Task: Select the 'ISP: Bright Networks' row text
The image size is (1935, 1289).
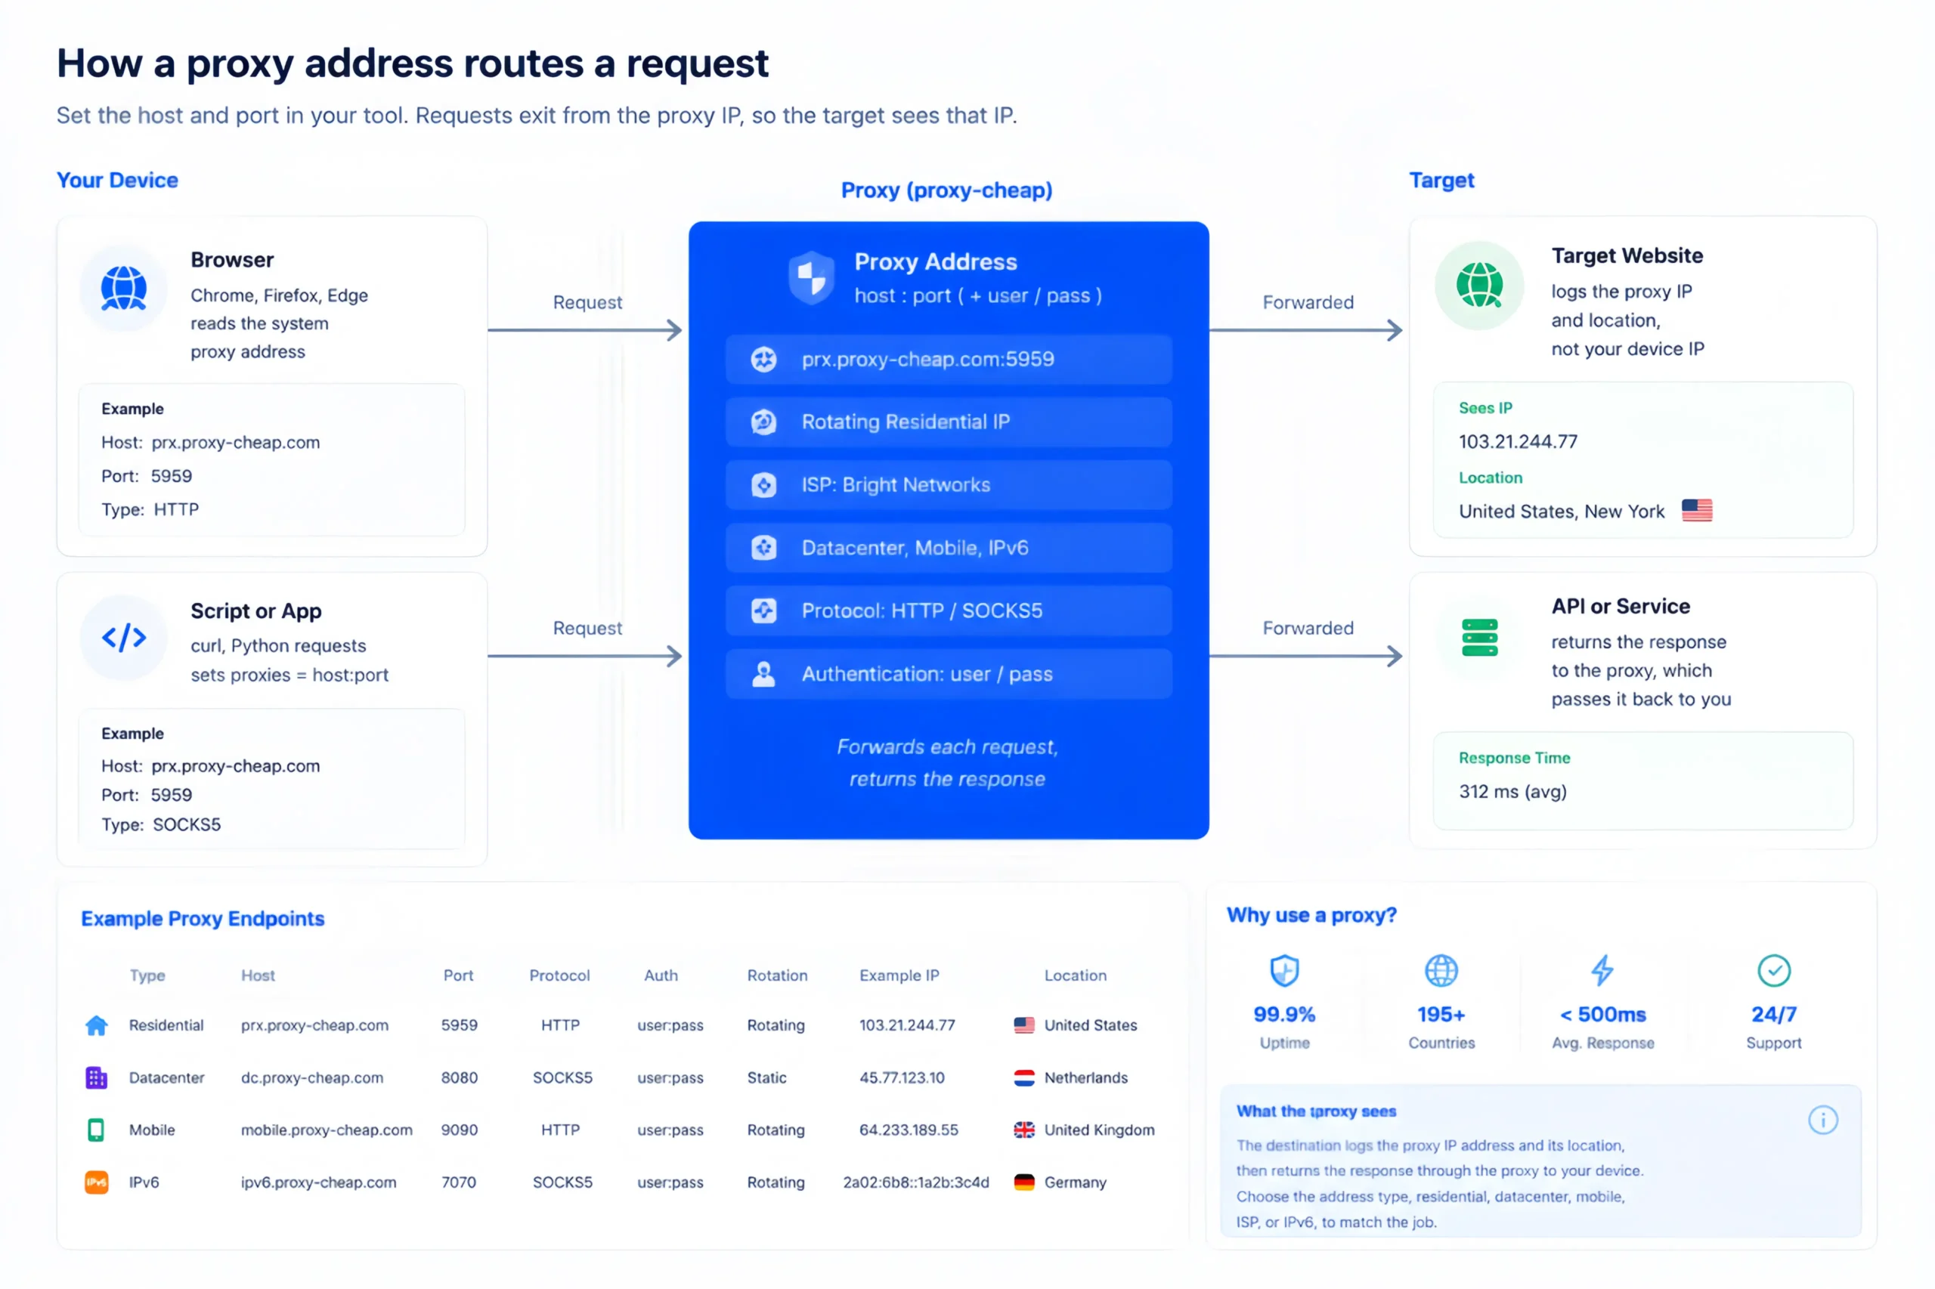Action: [895, 485]
